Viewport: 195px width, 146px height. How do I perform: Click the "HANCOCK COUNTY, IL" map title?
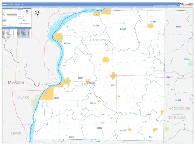[12, 5]
